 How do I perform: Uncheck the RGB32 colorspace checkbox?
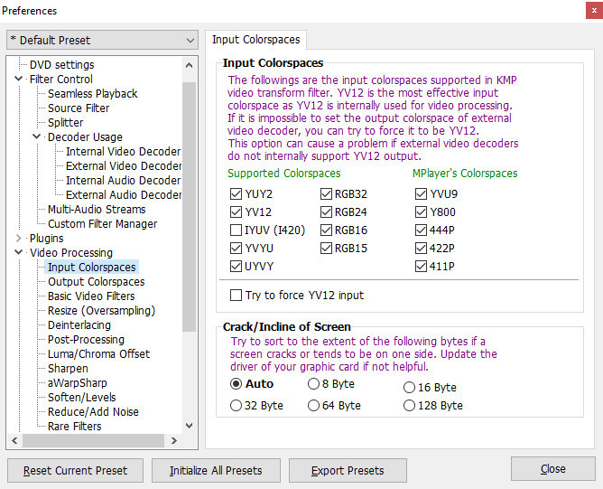(x=327, y=193)
